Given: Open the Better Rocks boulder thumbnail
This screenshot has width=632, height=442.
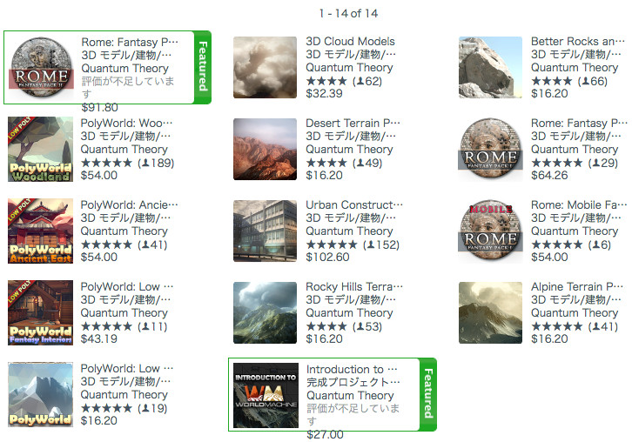Looking at the screenshot, I should coord(490,67).
